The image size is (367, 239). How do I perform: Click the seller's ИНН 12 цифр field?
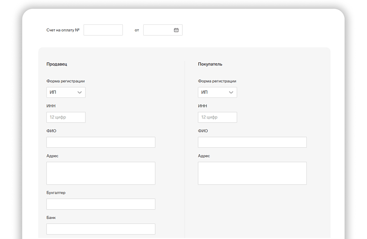coord(66,118)
